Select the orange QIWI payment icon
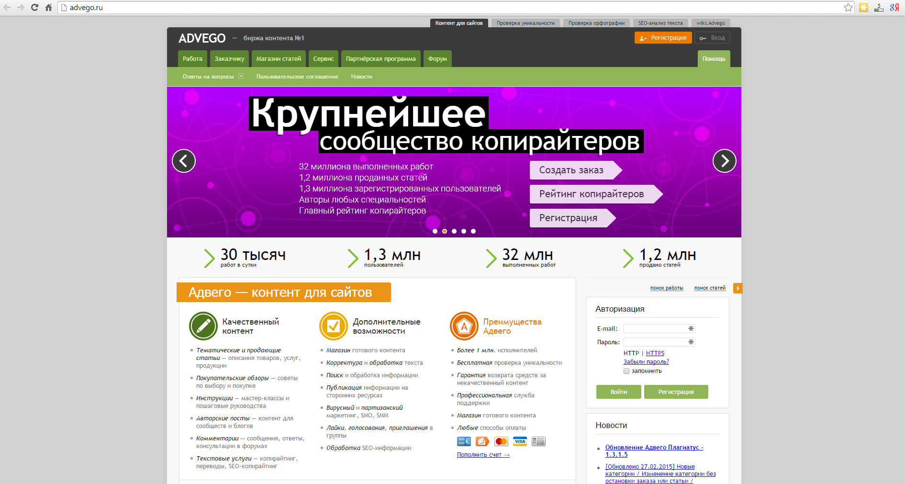The image size is (905, 484). click(x=482, y=441)
